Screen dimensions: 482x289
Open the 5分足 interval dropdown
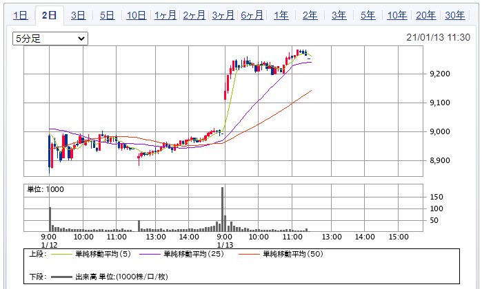(x=50, y=39)
